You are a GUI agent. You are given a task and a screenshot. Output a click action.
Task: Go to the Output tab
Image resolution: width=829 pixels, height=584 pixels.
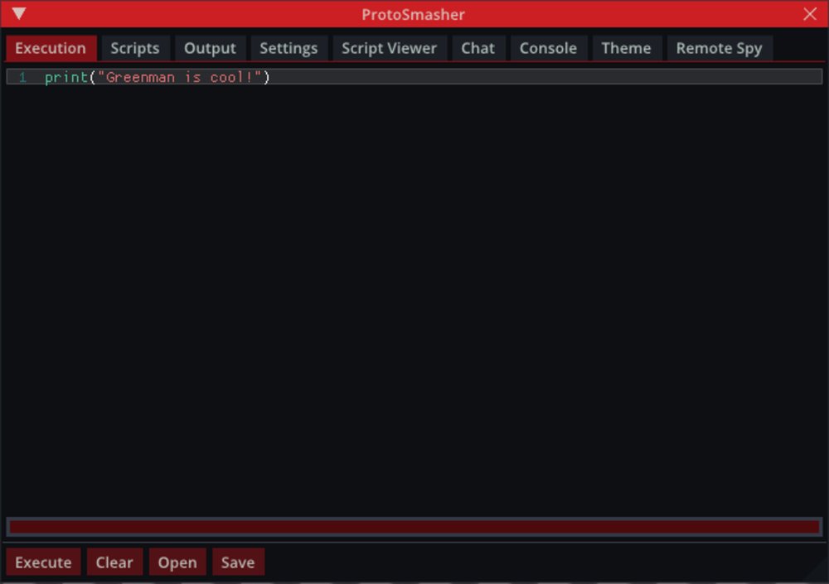coord(210,48)
